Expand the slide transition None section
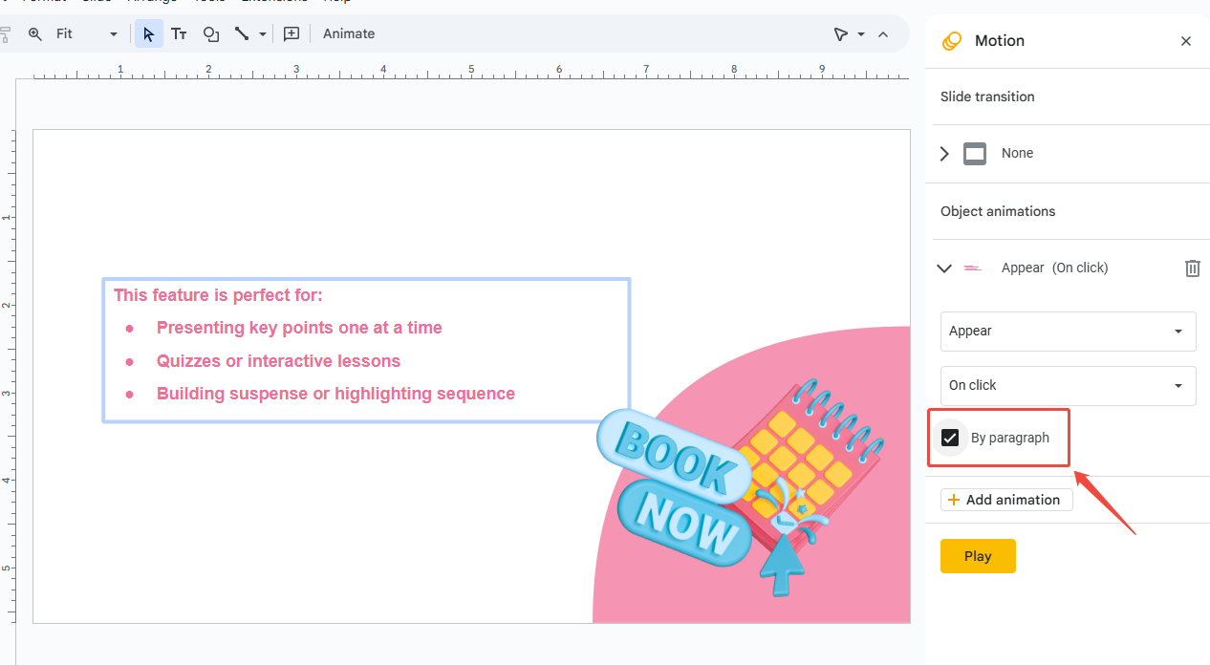The image size is (1210, 665). coord(943,153)
